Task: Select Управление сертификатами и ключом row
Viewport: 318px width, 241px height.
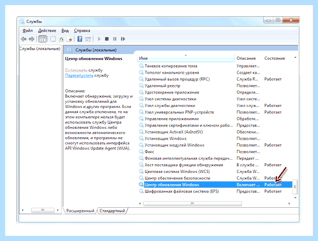Action: tap(215, 125)
